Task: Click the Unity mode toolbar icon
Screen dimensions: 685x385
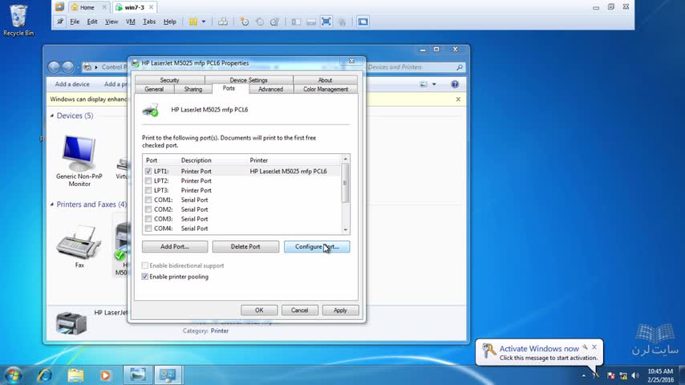Action: click(x=342, y=22)
